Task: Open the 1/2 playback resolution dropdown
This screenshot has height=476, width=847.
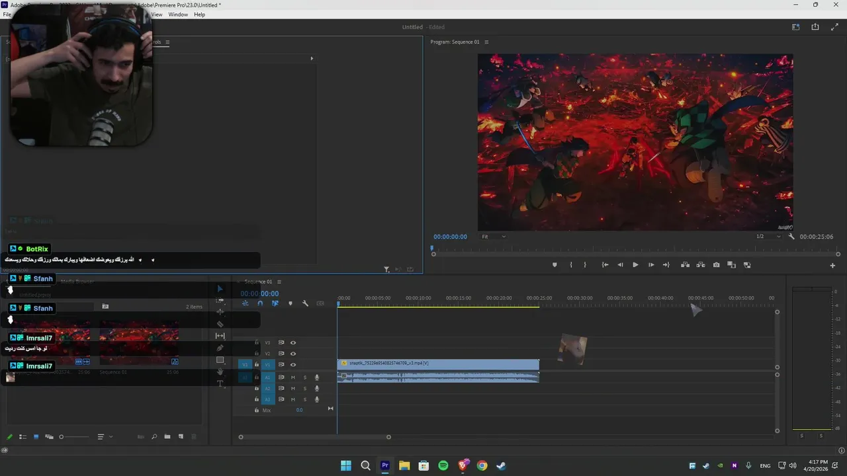Action: coord(768,237)
